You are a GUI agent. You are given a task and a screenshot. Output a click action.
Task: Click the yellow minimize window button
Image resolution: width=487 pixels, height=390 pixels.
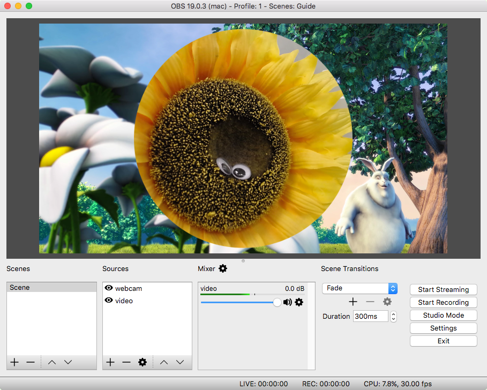tap(18, 6)
